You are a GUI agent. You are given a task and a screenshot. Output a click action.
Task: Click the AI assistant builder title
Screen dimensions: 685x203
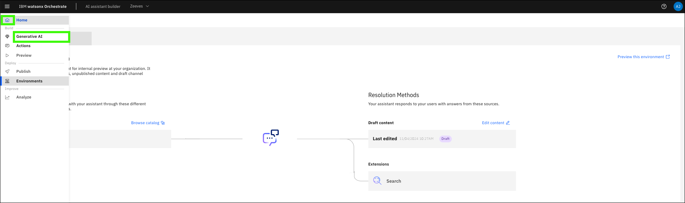point(103,6)
